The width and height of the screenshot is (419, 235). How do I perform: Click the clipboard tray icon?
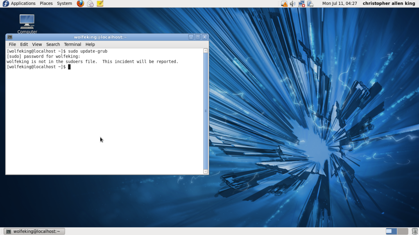click(x=310, y=4)
